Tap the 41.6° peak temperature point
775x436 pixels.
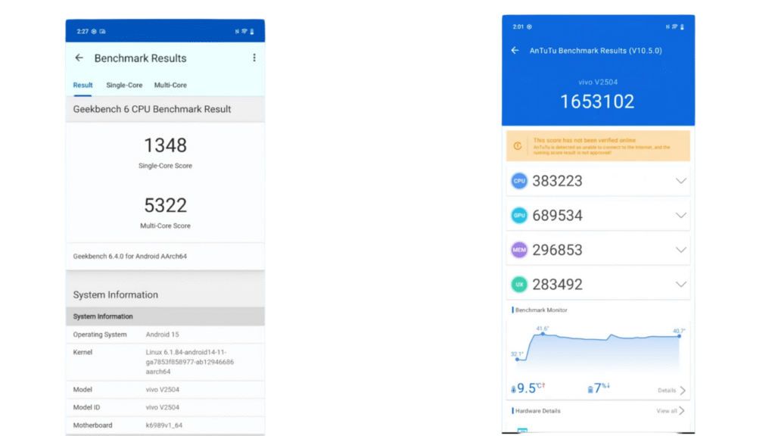tap(543, 334)
